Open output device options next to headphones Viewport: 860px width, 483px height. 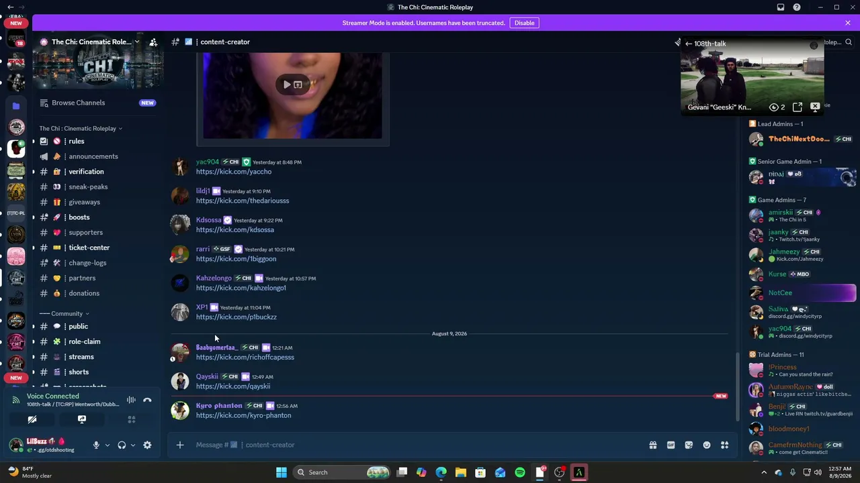click(132, 445)
